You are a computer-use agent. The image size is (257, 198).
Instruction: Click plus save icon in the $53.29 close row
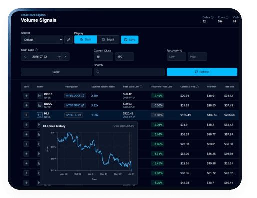pyautogui.click(x=26, y=134)
